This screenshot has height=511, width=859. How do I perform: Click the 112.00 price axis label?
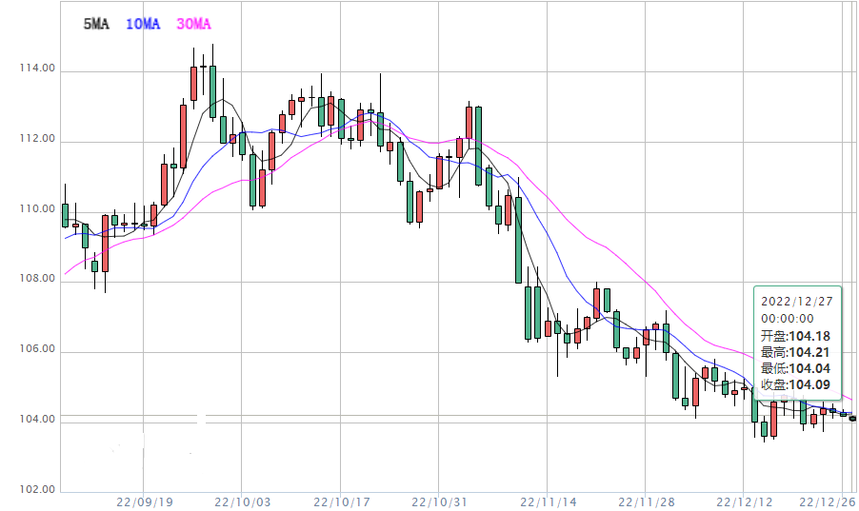[x=37, y=139]
